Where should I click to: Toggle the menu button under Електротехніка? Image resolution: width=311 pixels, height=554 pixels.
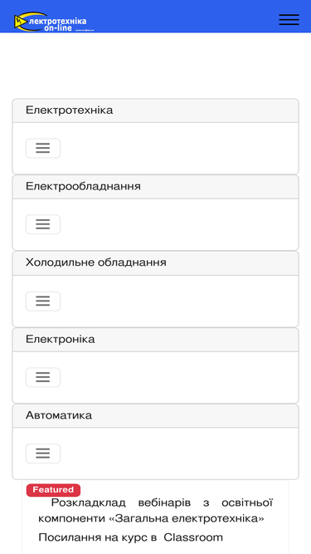pyautogui.click(x=43, y=149)
